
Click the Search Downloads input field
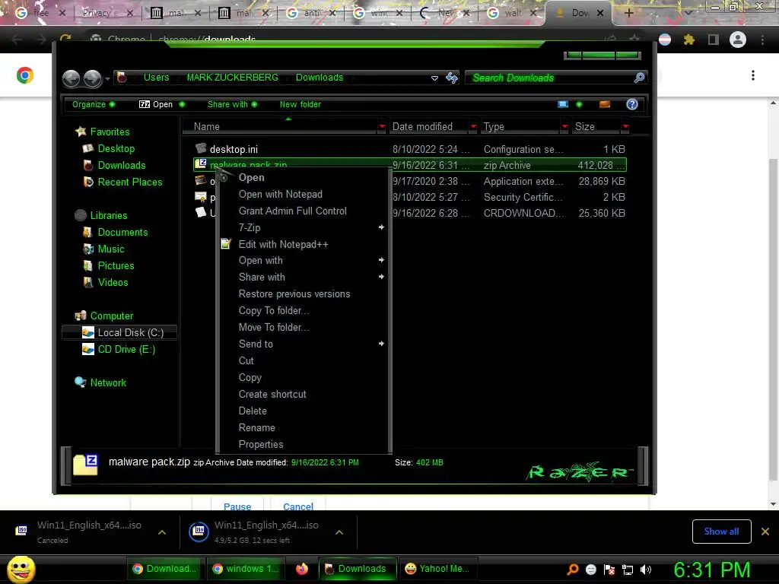coord(551,78)
